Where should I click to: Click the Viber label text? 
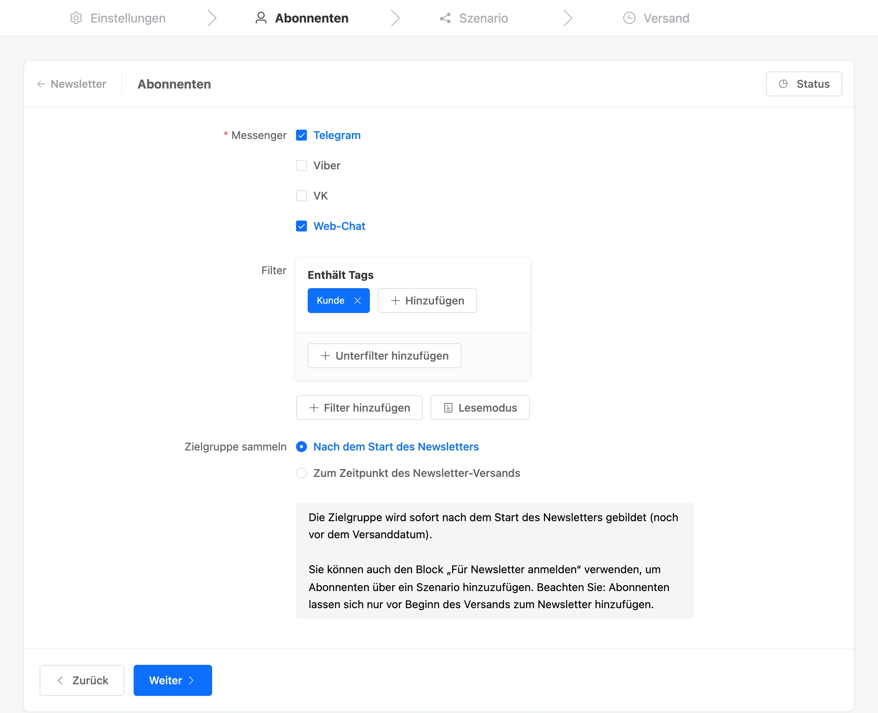pos(327,165)
